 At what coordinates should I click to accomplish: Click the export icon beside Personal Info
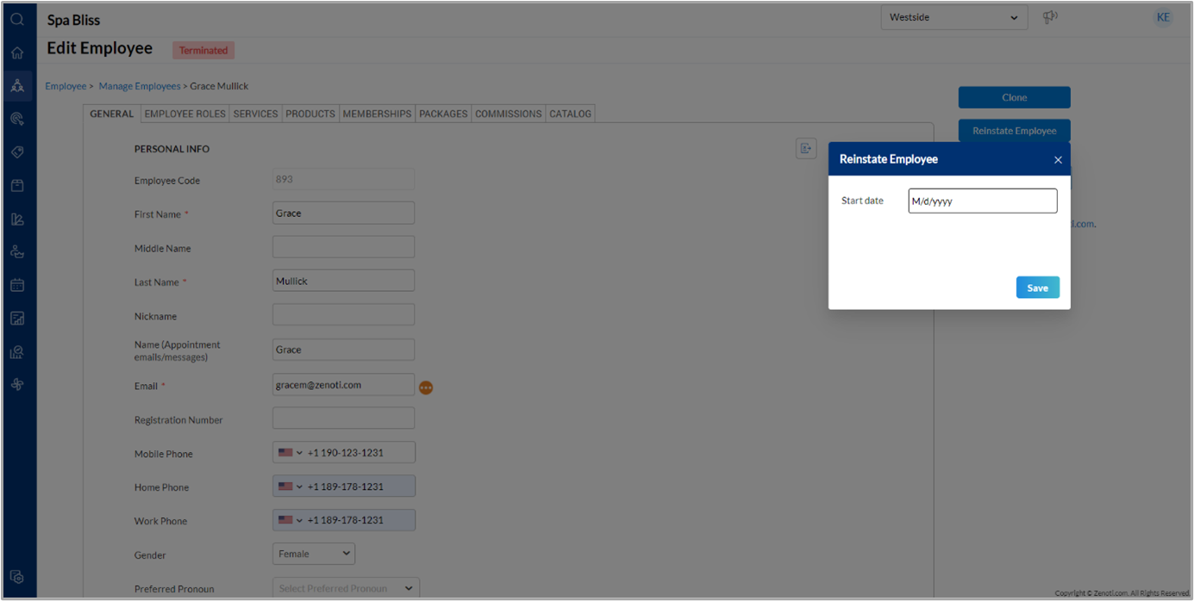(806, 148)
